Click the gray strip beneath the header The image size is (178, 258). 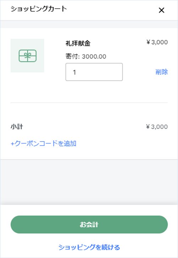[89, 24]
